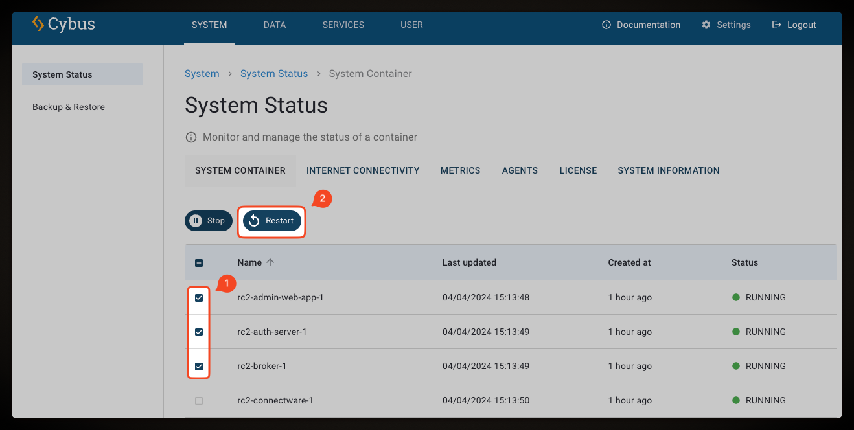
Task: Click green status dot for rc2-admin-web-app-1
Action: click(736, 298)
